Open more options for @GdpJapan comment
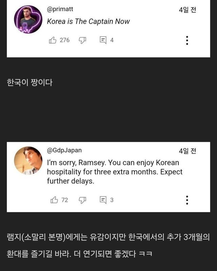 [x=187, y=200]
